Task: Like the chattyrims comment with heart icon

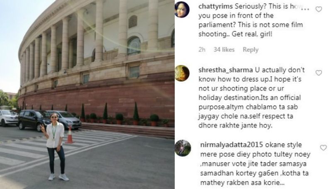Action: click(x=319, y=9)
